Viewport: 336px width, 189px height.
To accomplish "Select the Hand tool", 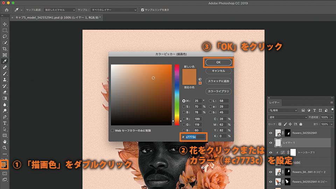I will (x=5, y=142).
